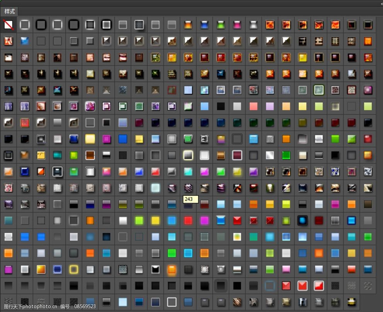Choose the hollow yellow glowing outline style
This screenshot has height=312, width=383.
click(x=73, y=269)
